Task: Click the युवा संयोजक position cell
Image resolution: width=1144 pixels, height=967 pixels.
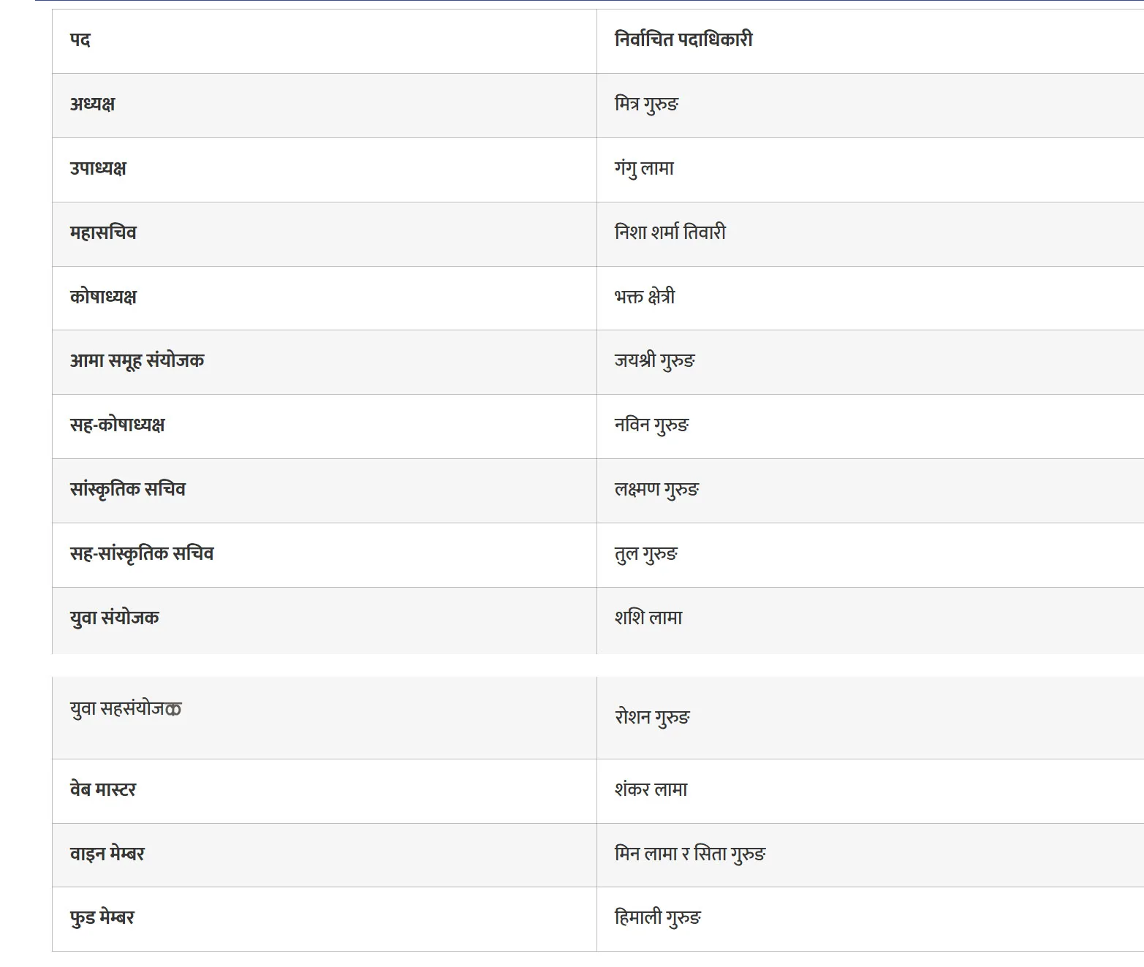Action: (x=114, y=618)
